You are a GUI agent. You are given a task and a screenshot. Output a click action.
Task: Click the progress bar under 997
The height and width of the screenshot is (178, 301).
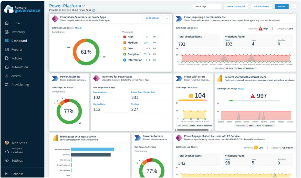(255, 101)
